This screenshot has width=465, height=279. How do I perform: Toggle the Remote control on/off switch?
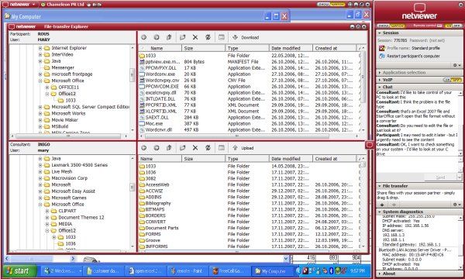[x=453, y=26]
